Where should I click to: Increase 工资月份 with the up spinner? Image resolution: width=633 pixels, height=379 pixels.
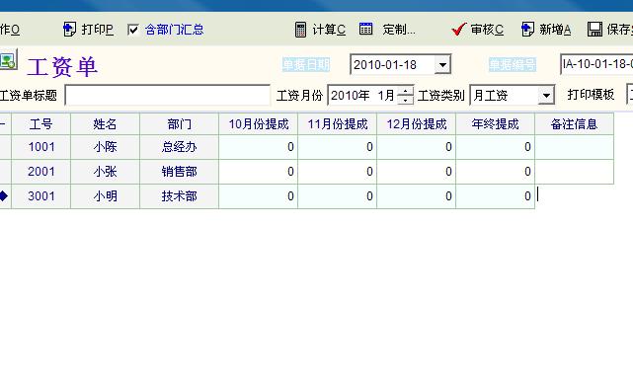tap(405, 91)
